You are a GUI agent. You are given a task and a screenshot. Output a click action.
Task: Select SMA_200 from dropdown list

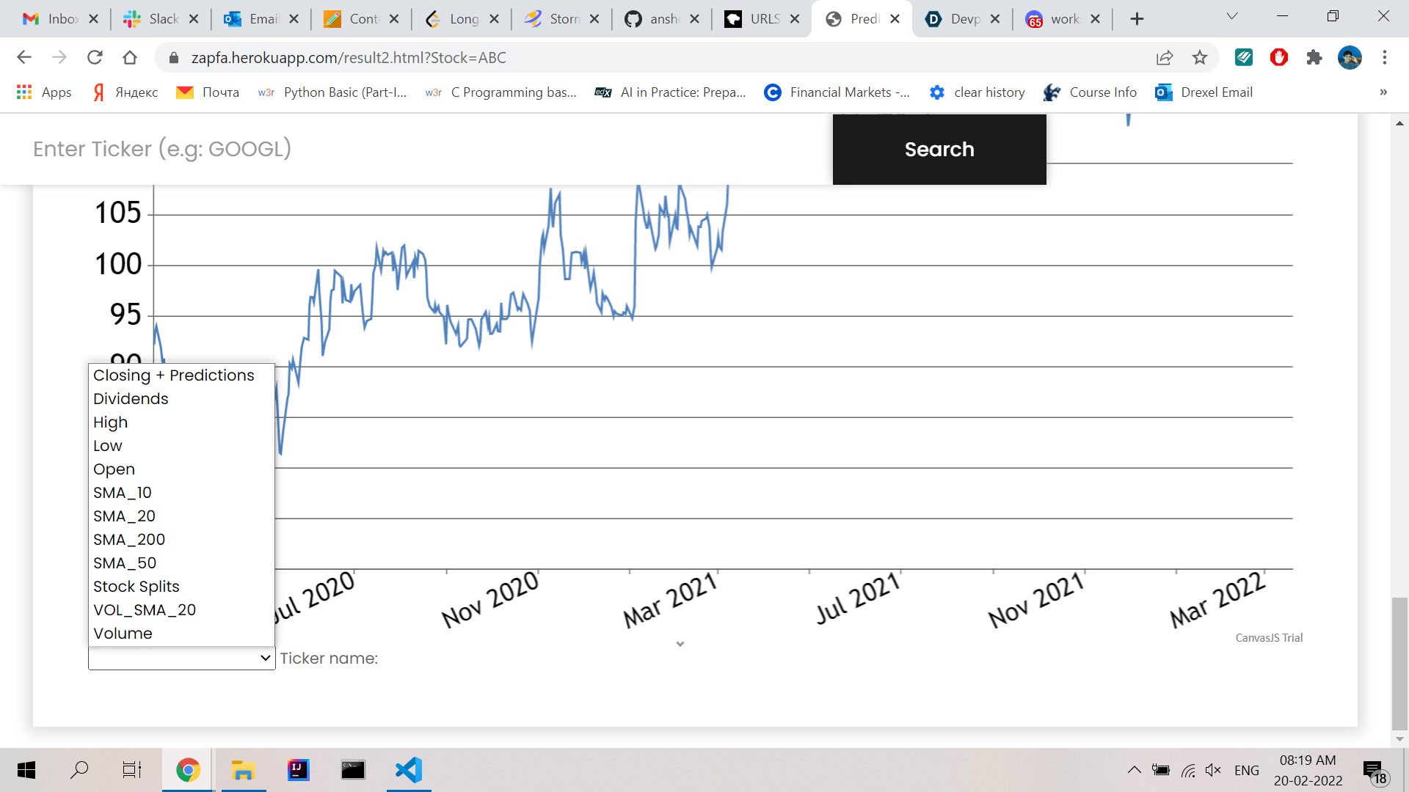click(x=129, y=540)
